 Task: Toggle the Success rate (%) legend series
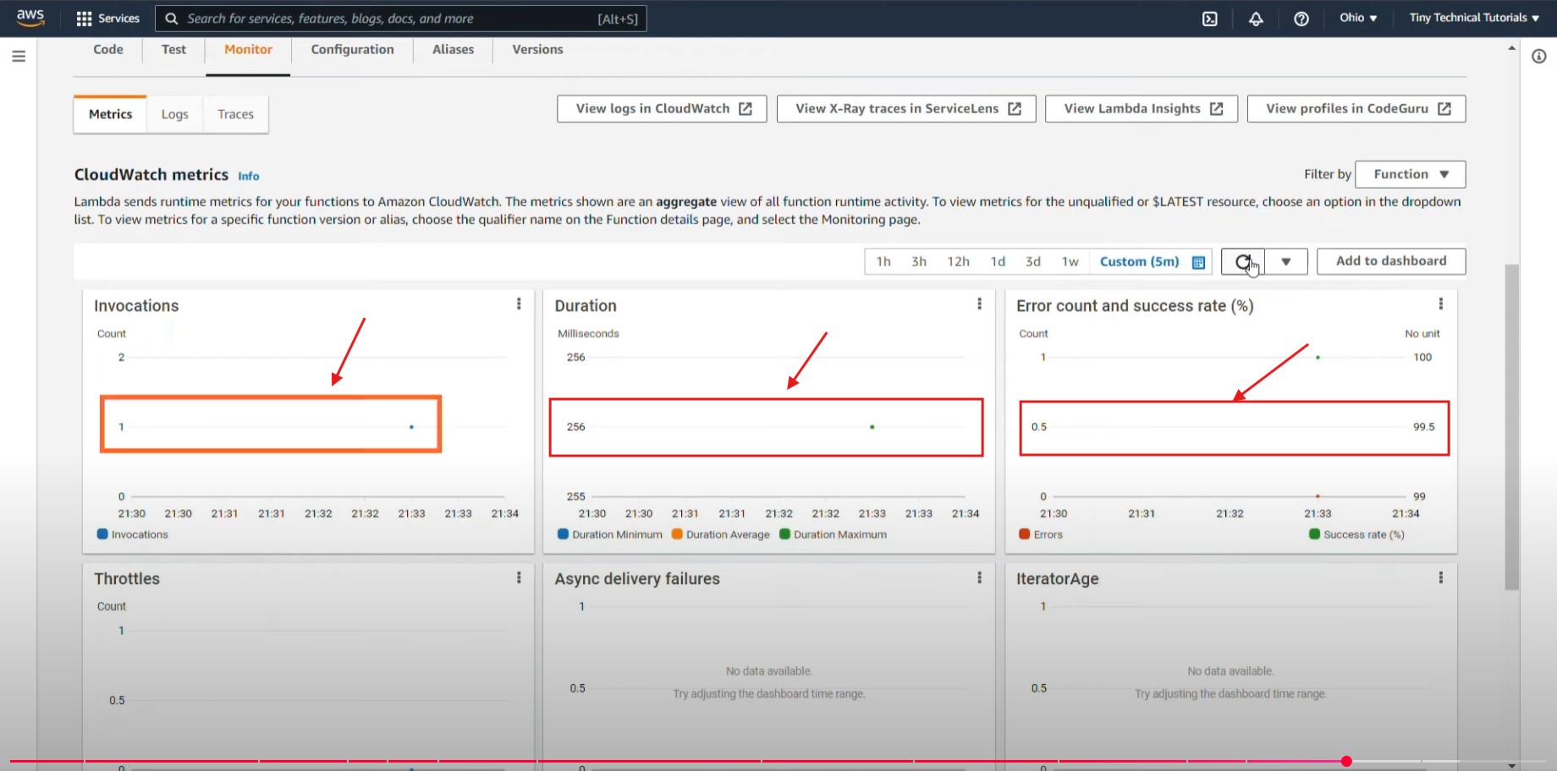click(1356, 534)
